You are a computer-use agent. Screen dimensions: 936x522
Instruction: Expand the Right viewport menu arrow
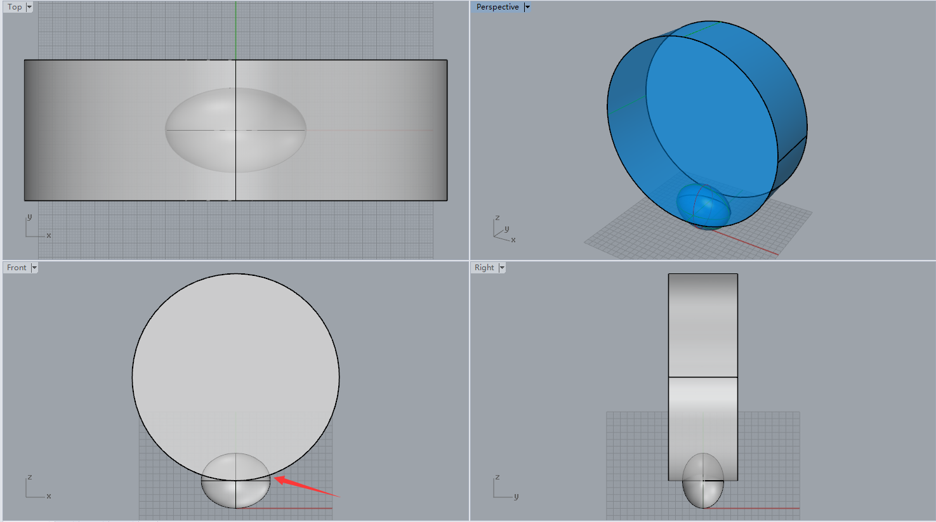(502, 268)
